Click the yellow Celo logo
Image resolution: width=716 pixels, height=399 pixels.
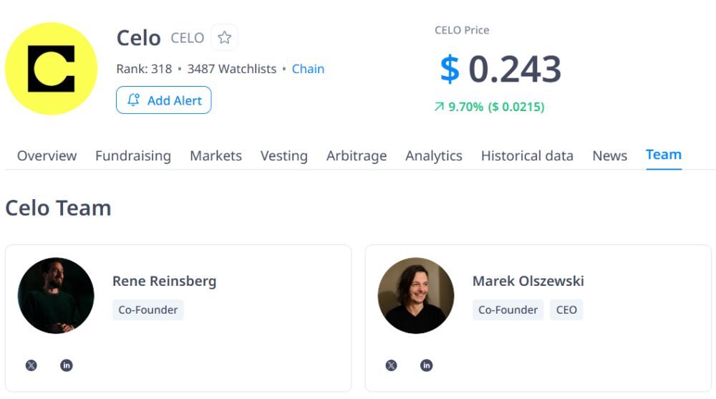[x=51, y=69]
